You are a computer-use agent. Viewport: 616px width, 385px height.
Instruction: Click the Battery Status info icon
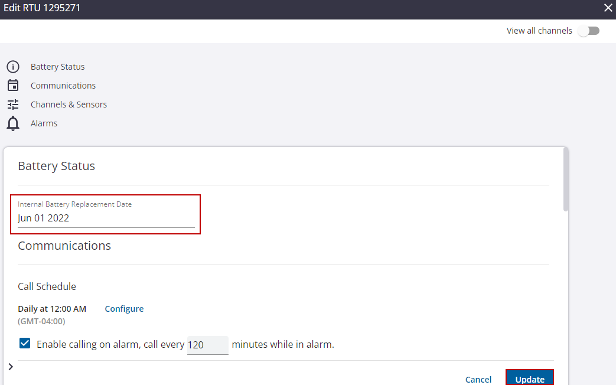pyautogui.click(x=13, y=67)
